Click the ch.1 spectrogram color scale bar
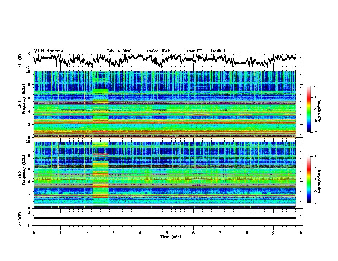This screenshot has width=338, height=261. point(309,109)
